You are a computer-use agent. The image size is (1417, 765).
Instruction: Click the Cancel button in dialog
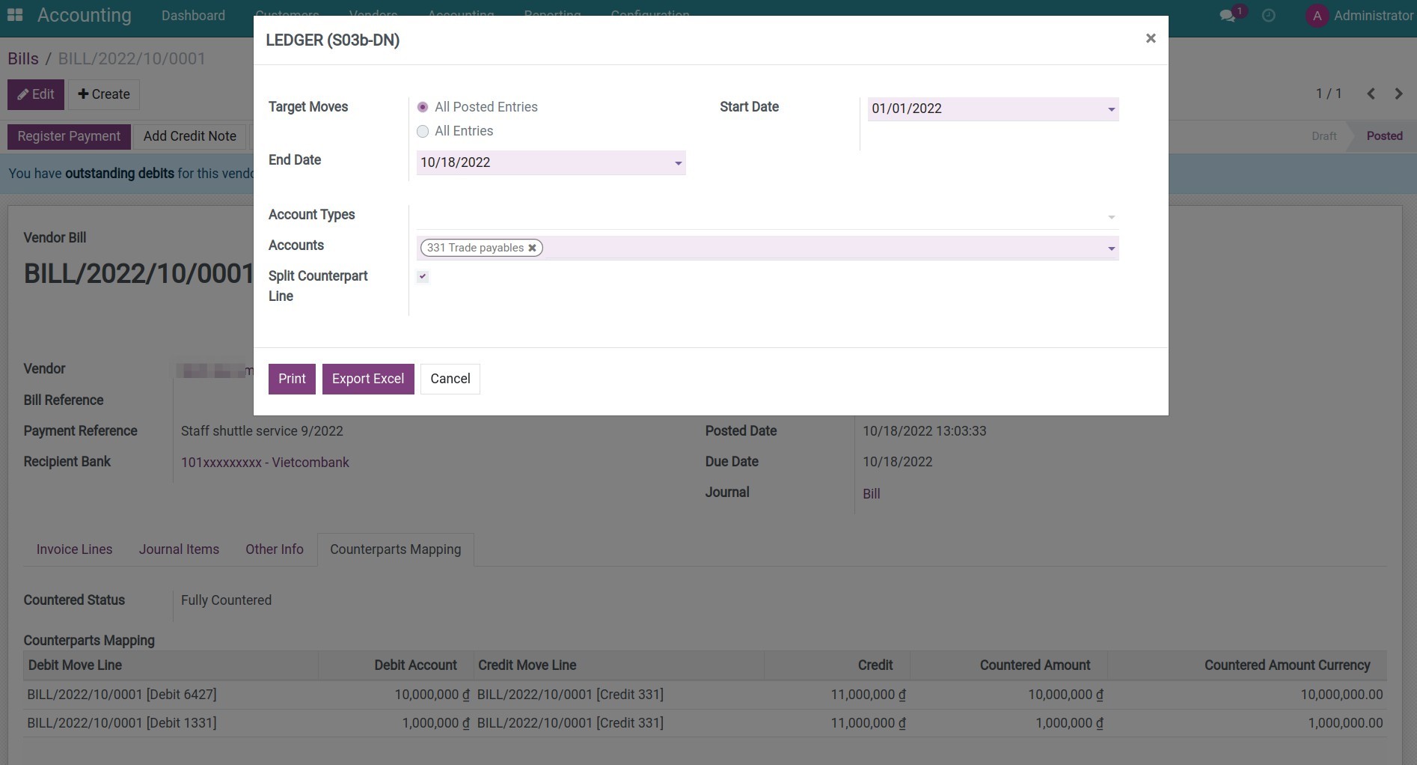tap(450, 379)
